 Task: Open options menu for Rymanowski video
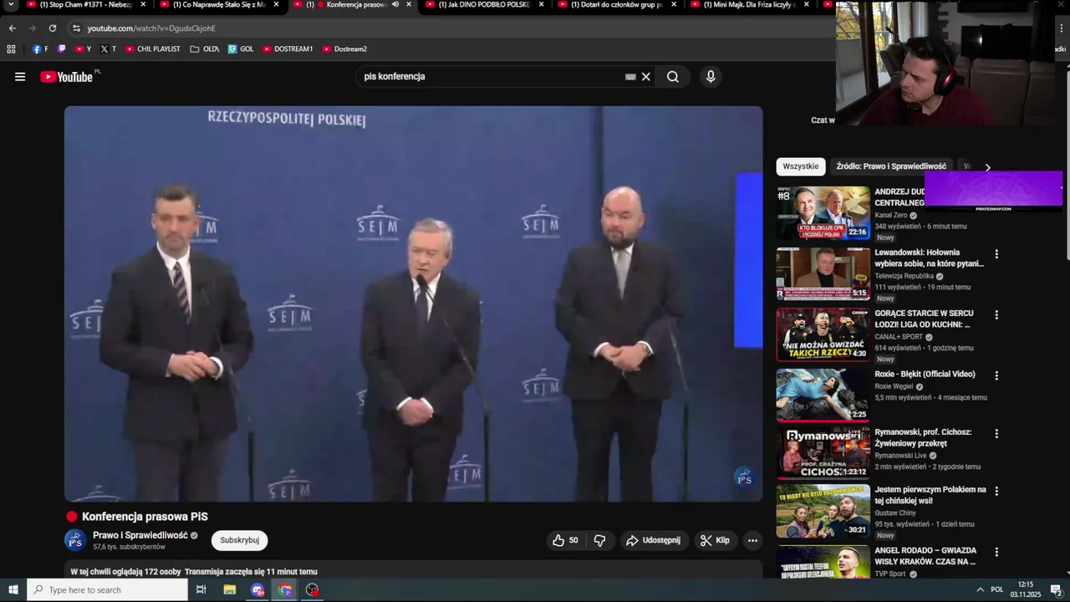pos(996,434)
